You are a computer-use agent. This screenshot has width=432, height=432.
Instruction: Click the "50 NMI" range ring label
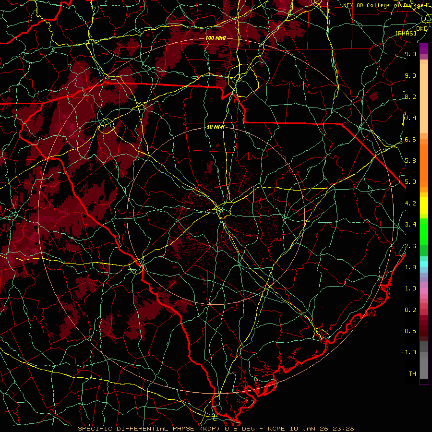[x=216, y=127]
